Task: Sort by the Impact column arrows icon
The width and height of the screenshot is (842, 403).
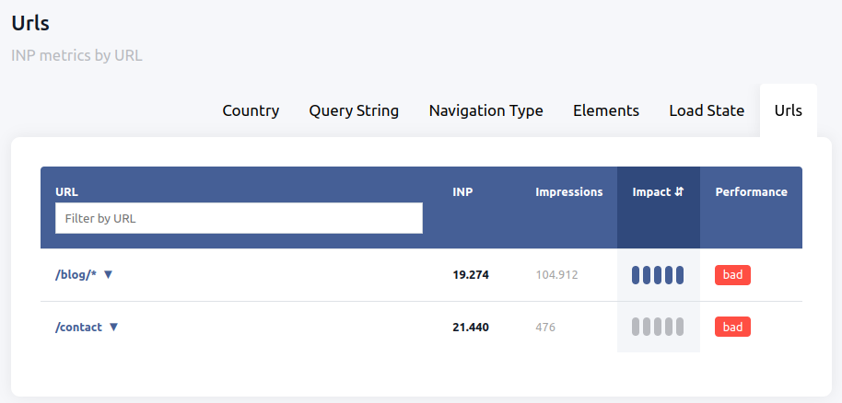Action: 679,192
